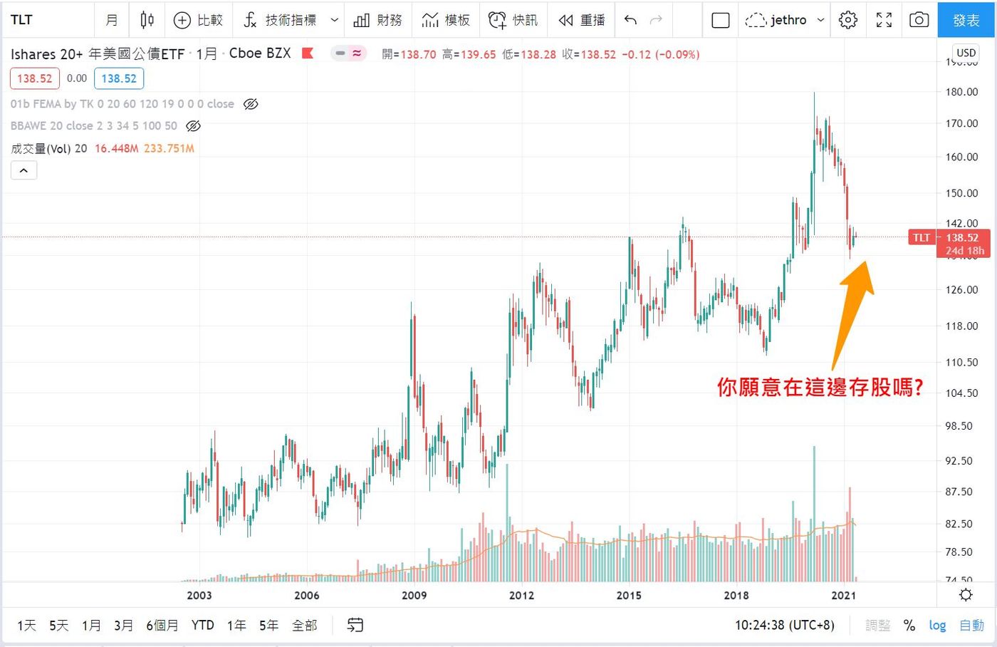Open the 技術指標 indicators dialog
The height and width of the screenshot is (647, 997).
coord(280,20)
